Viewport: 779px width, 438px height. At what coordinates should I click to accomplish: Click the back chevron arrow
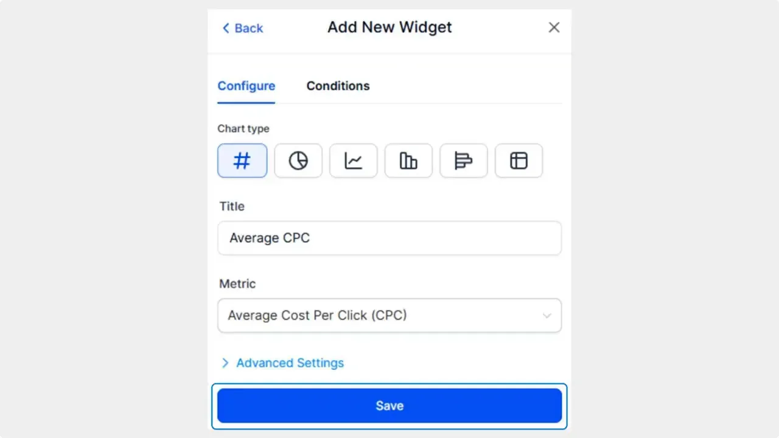click(x=225, y=28)
